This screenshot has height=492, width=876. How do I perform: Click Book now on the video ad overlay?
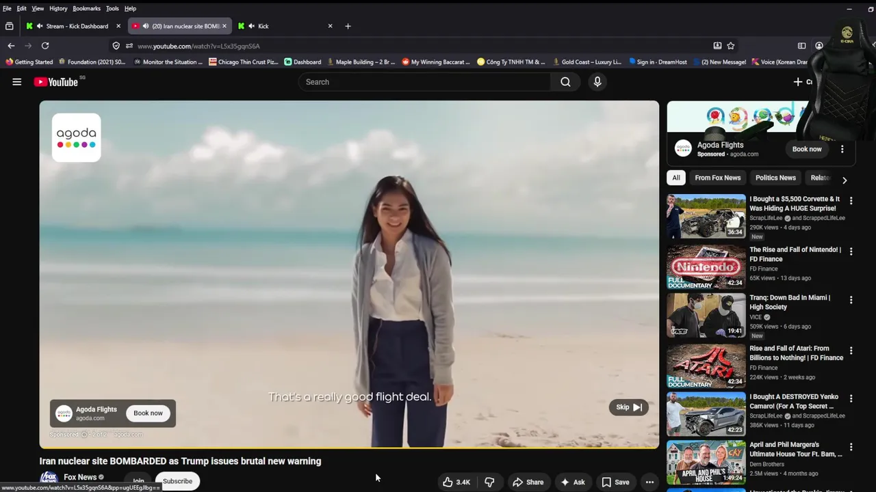click(148, 413)
